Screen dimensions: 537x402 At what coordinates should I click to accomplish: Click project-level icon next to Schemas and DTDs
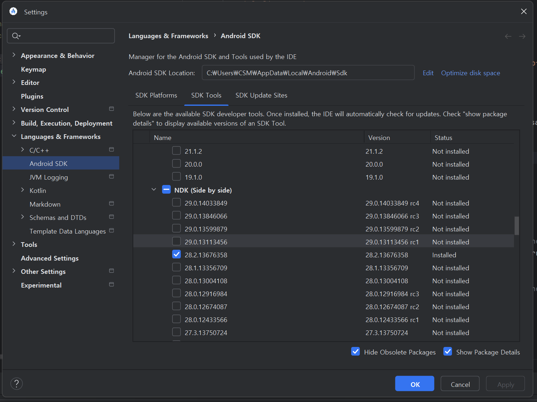(x=112, y=217)
